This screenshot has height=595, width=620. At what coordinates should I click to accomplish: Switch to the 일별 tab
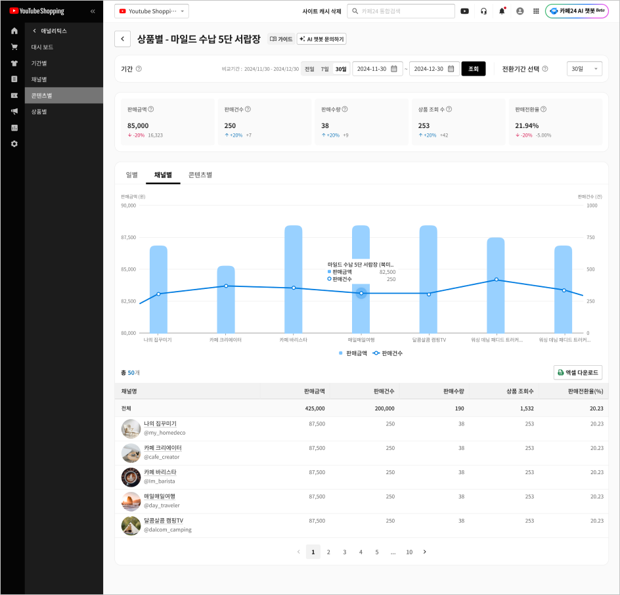[x=131, y=175]
